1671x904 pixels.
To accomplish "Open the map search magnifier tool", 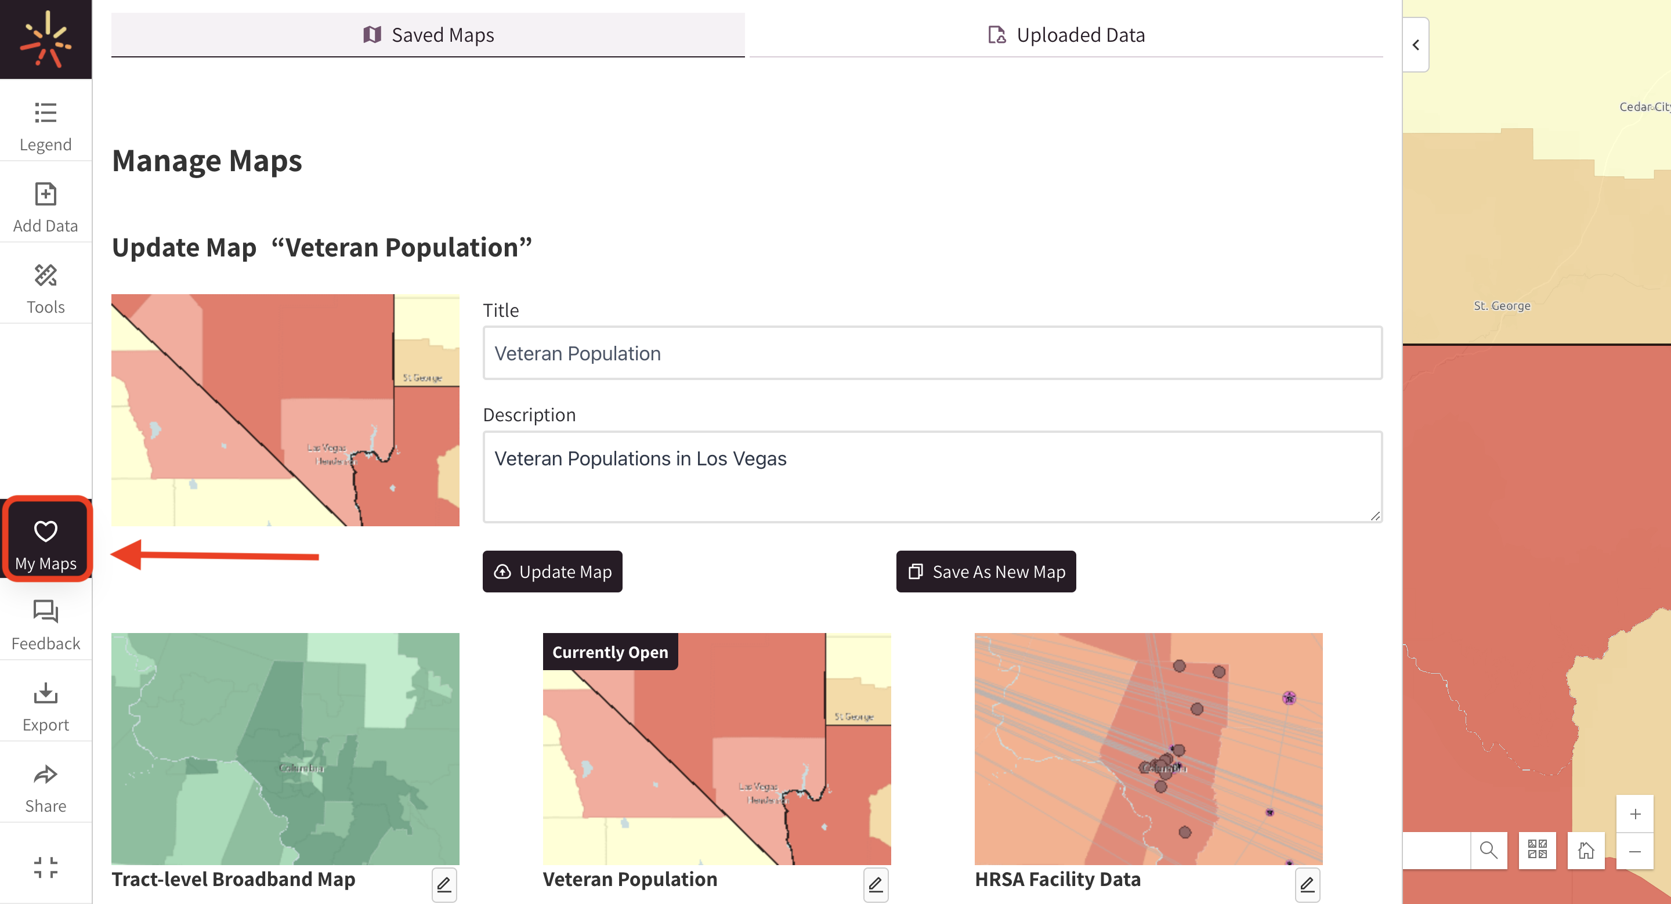I will point(1488,849).
